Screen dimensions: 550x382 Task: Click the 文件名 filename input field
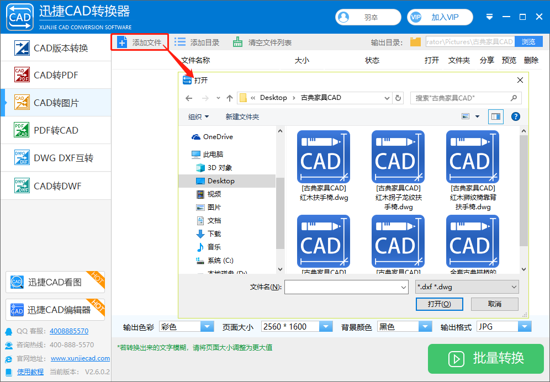click(346, 287)
